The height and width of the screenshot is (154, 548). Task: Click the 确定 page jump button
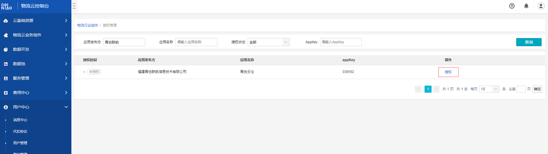537,89
